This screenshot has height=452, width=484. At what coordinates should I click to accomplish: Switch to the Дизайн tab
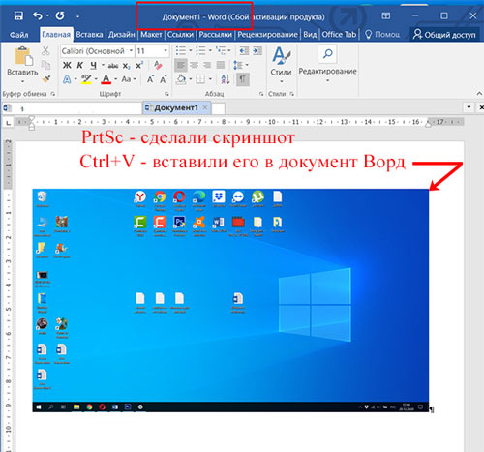click(122, 35)
